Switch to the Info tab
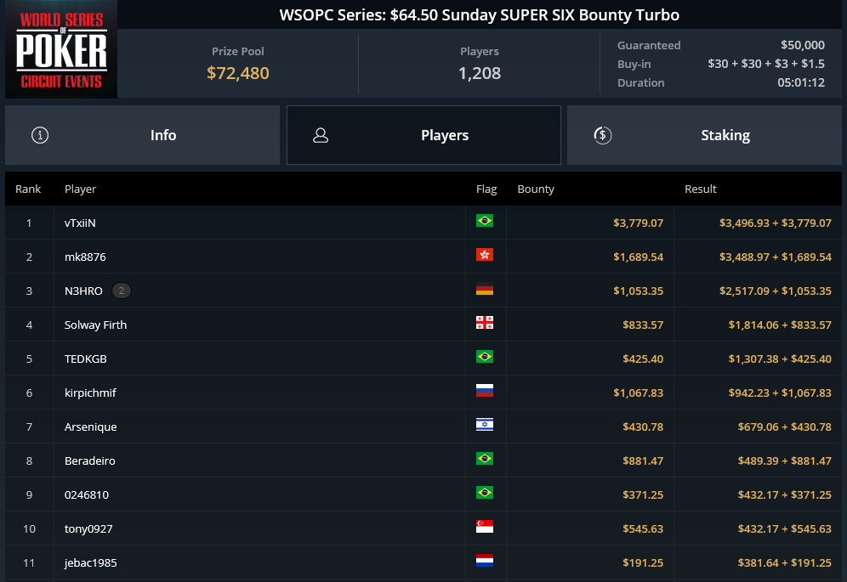This screenshot has width=847, height=582. click(x=143, y=135)
